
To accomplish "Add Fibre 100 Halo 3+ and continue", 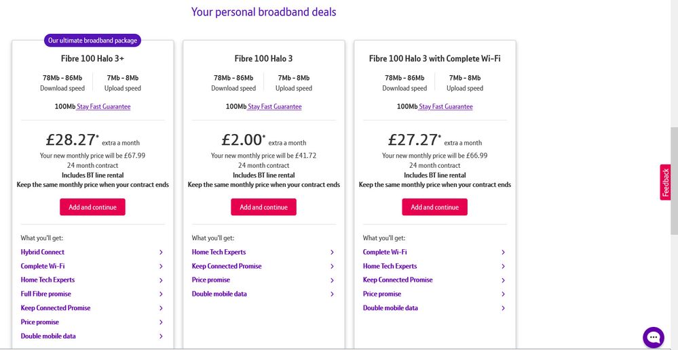I will pyautogui.click(x=92, y=207).
